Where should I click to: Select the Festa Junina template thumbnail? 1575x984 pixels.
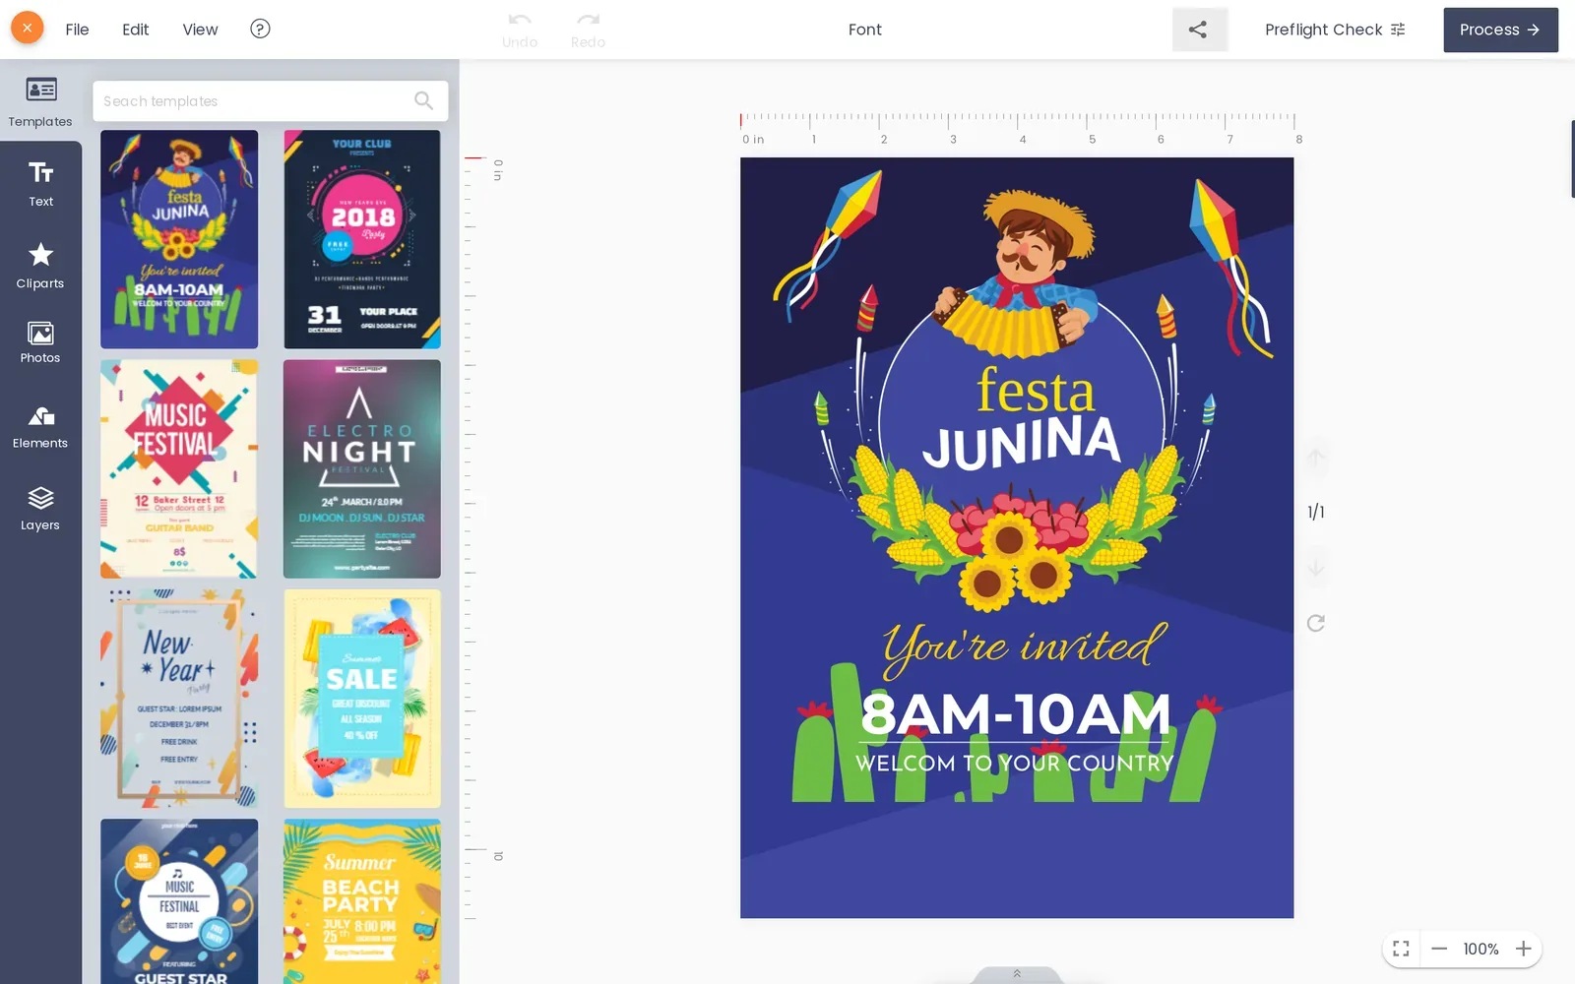(179, 239)
